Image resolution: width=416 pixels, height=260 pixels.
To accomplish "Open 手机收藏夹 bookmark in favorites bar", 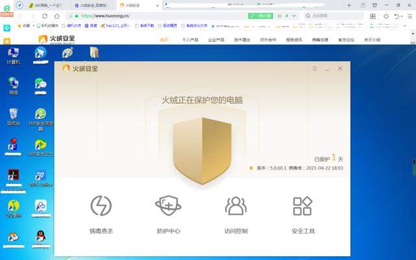I will click(47, 26).
